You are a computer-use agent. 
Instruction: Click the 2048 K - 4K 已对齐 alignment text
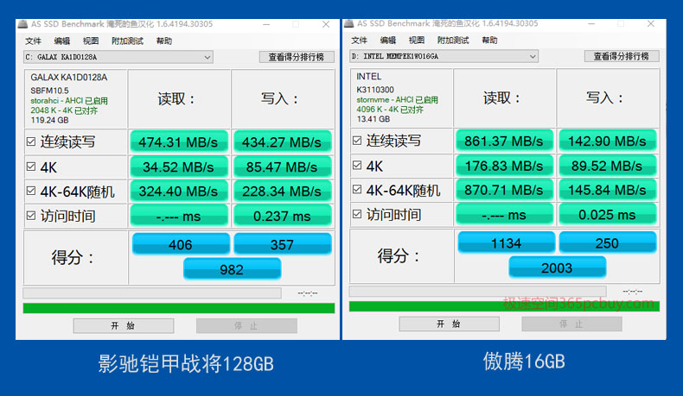(64, 110)
